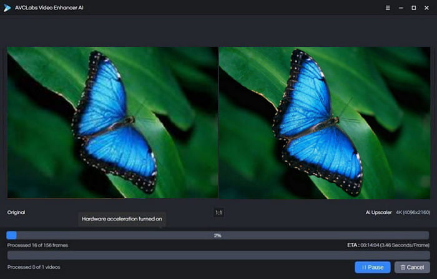Click 'Processed 16 of 156 frames' status
The width and height of the screenshot is (437, 279).
click(37, 245)
